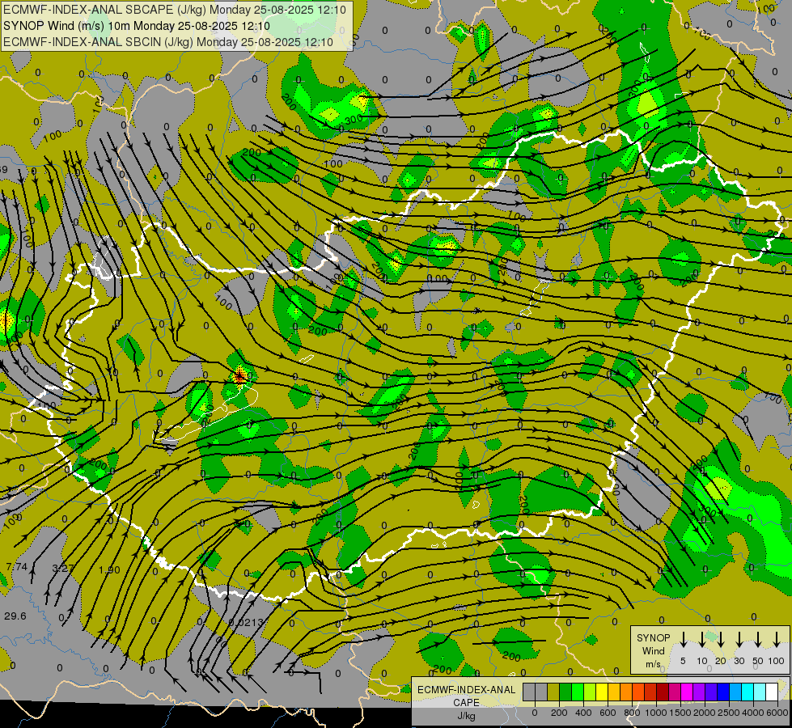Click the 20 m/s wind arrow in legend
792x728 pixels.
point(721,639)
